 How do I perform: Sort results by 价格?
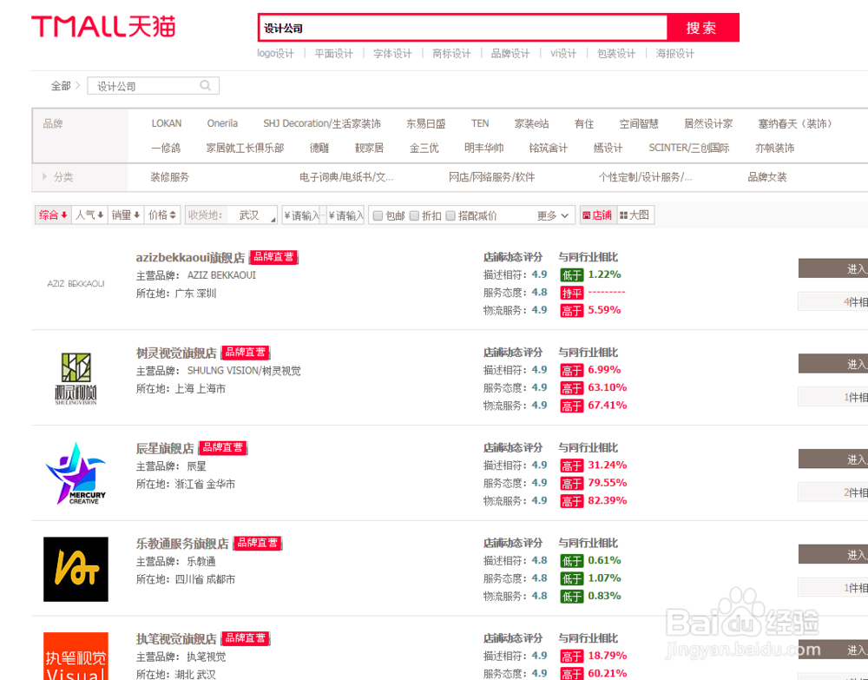162,215
